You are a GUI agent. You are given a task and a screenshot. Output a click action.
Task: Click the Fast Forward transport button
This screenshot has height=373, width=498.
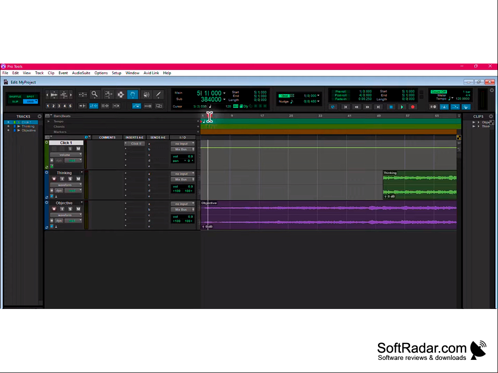[x=367, y=107]
